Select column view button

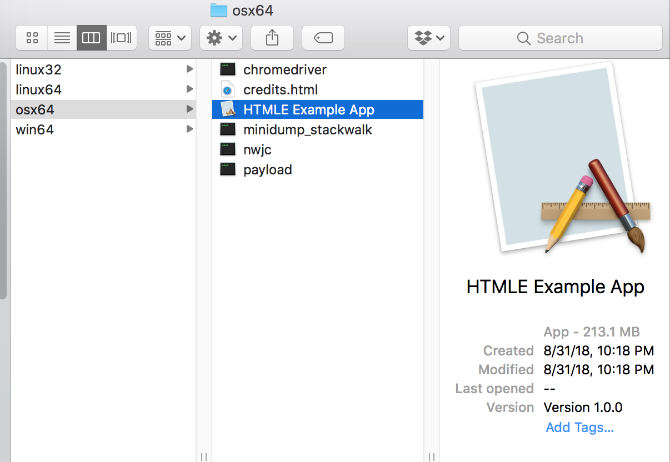[x=92, y=38]
